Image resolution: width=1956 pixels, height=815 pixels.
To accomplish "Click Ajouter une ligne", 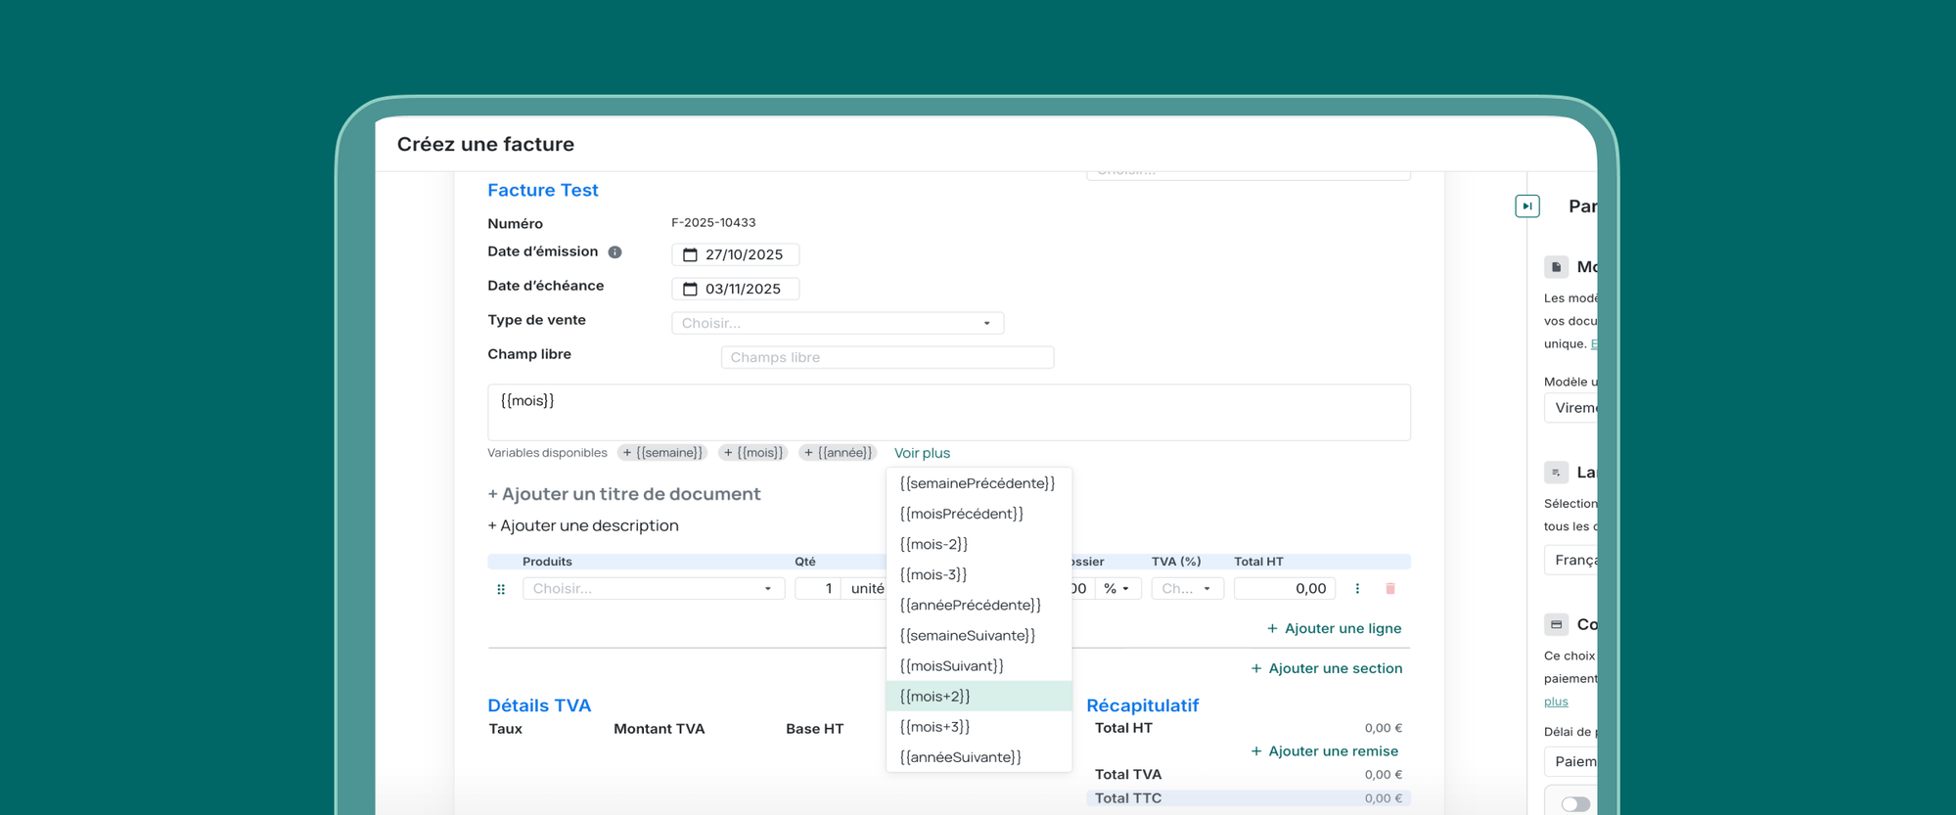I will [x=1333, y=628].
